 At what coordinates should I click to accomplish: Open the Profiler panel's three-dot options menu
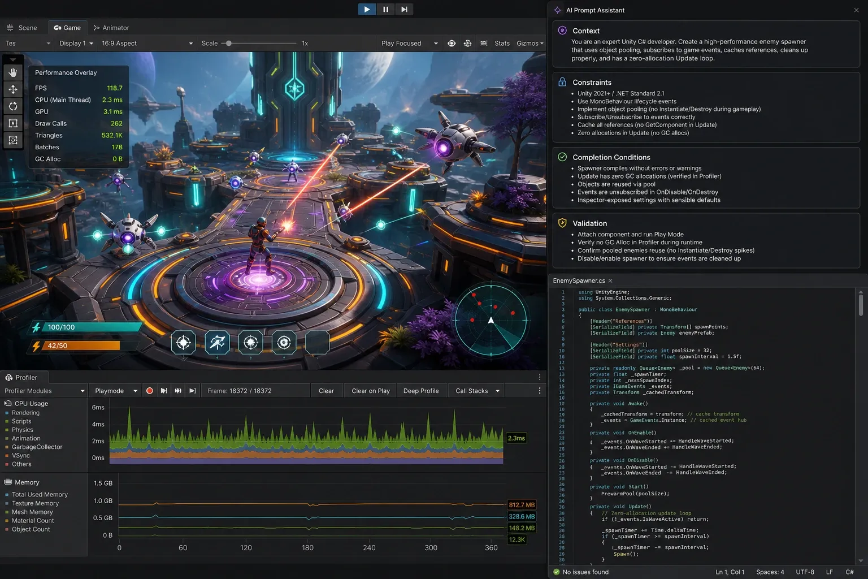(x=540, y=377)
